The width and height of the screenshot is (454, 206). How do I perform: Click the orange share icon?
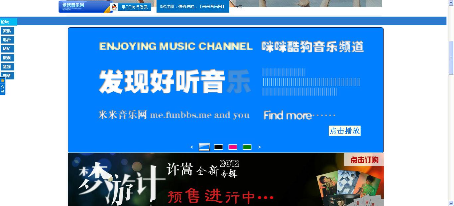tap(3, 80)
